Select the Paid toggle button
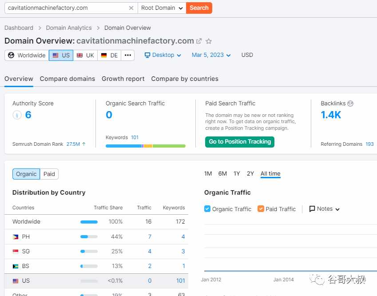Viewport: 377px width, 296px height. tap(49, 174)
